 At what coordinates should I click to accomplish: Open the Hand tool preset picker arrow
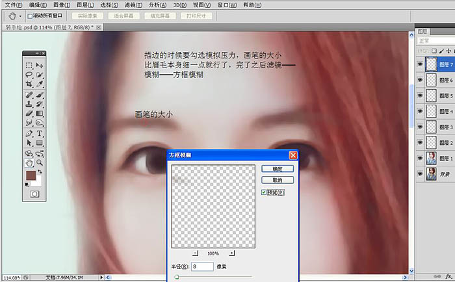click(x=19, y=16)
